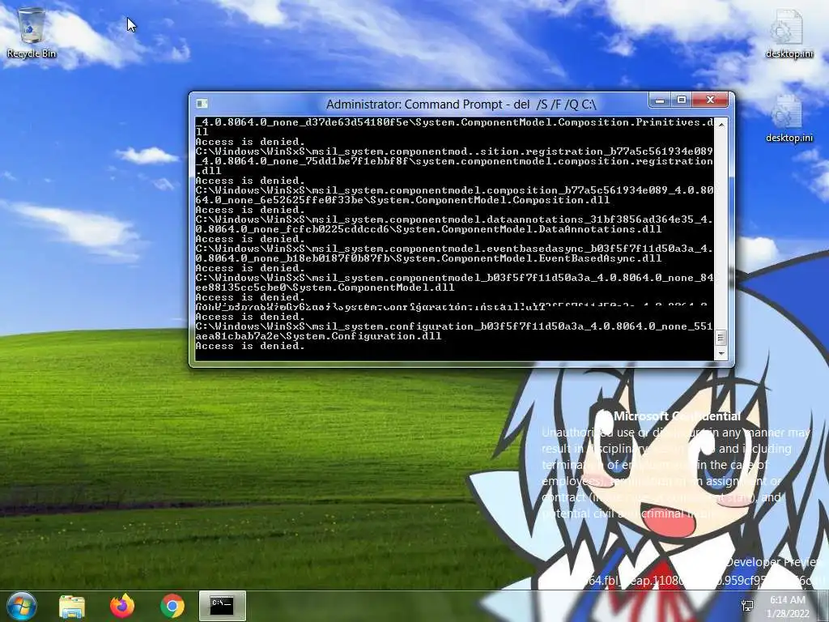Minimize the Command Prompt window

click(659, 100)
